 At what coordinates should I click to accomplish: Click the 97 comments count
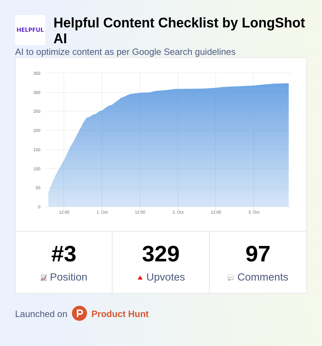(258, 254)
